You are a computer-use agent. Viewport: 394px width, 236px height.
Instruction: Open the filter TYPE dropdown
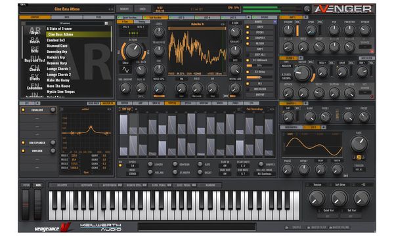(286, 66)
